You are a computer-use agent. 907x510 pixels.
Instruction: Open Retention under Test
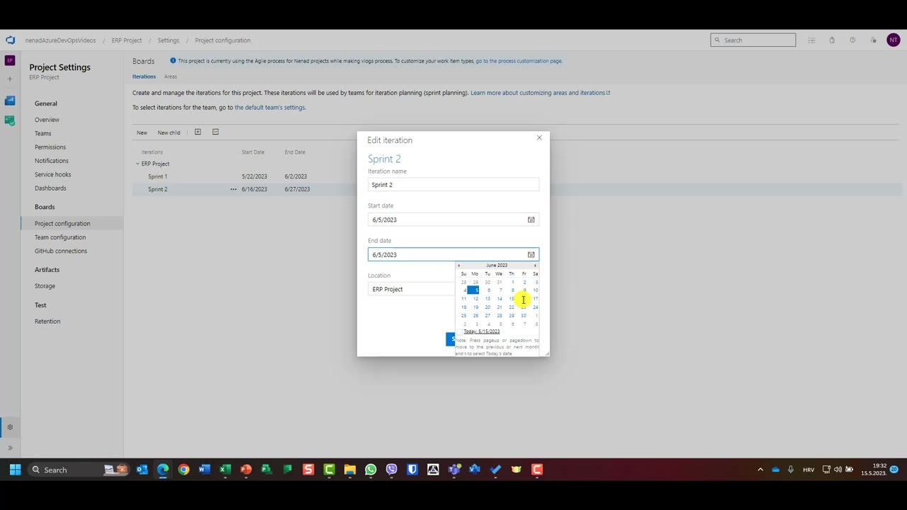pos(47,322)
